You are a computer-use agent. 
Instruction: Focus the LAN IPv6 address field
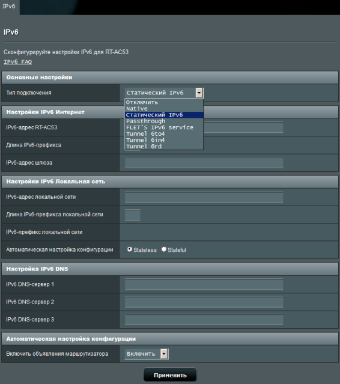204,197
